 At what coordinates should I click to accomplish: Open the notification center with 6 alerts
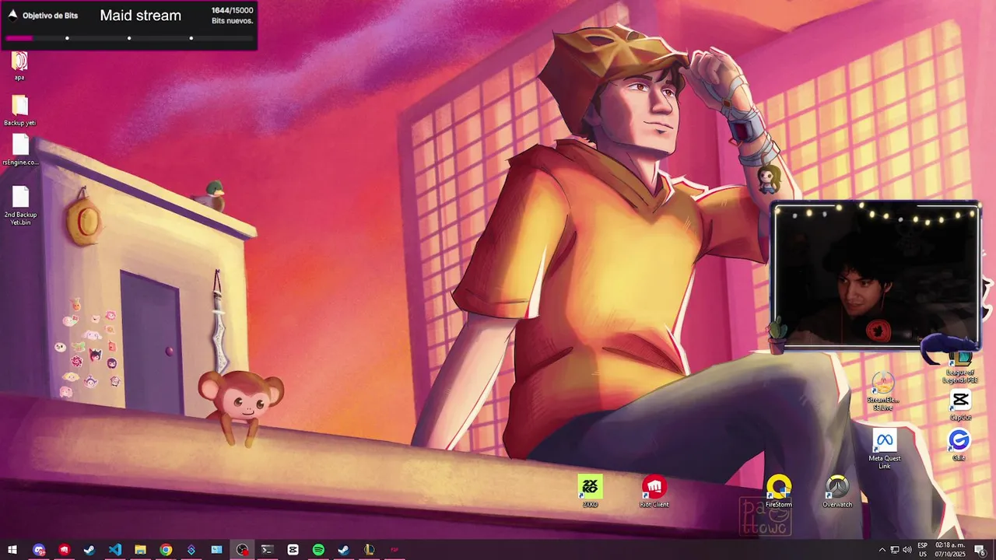(980, 550)
